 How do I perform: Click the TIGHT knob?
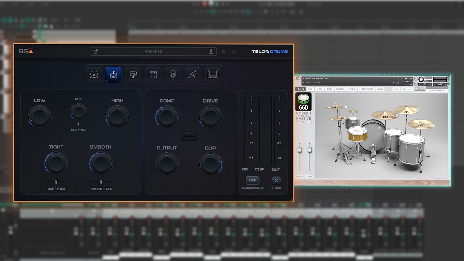pyautogui.click(x=56, y=163)
